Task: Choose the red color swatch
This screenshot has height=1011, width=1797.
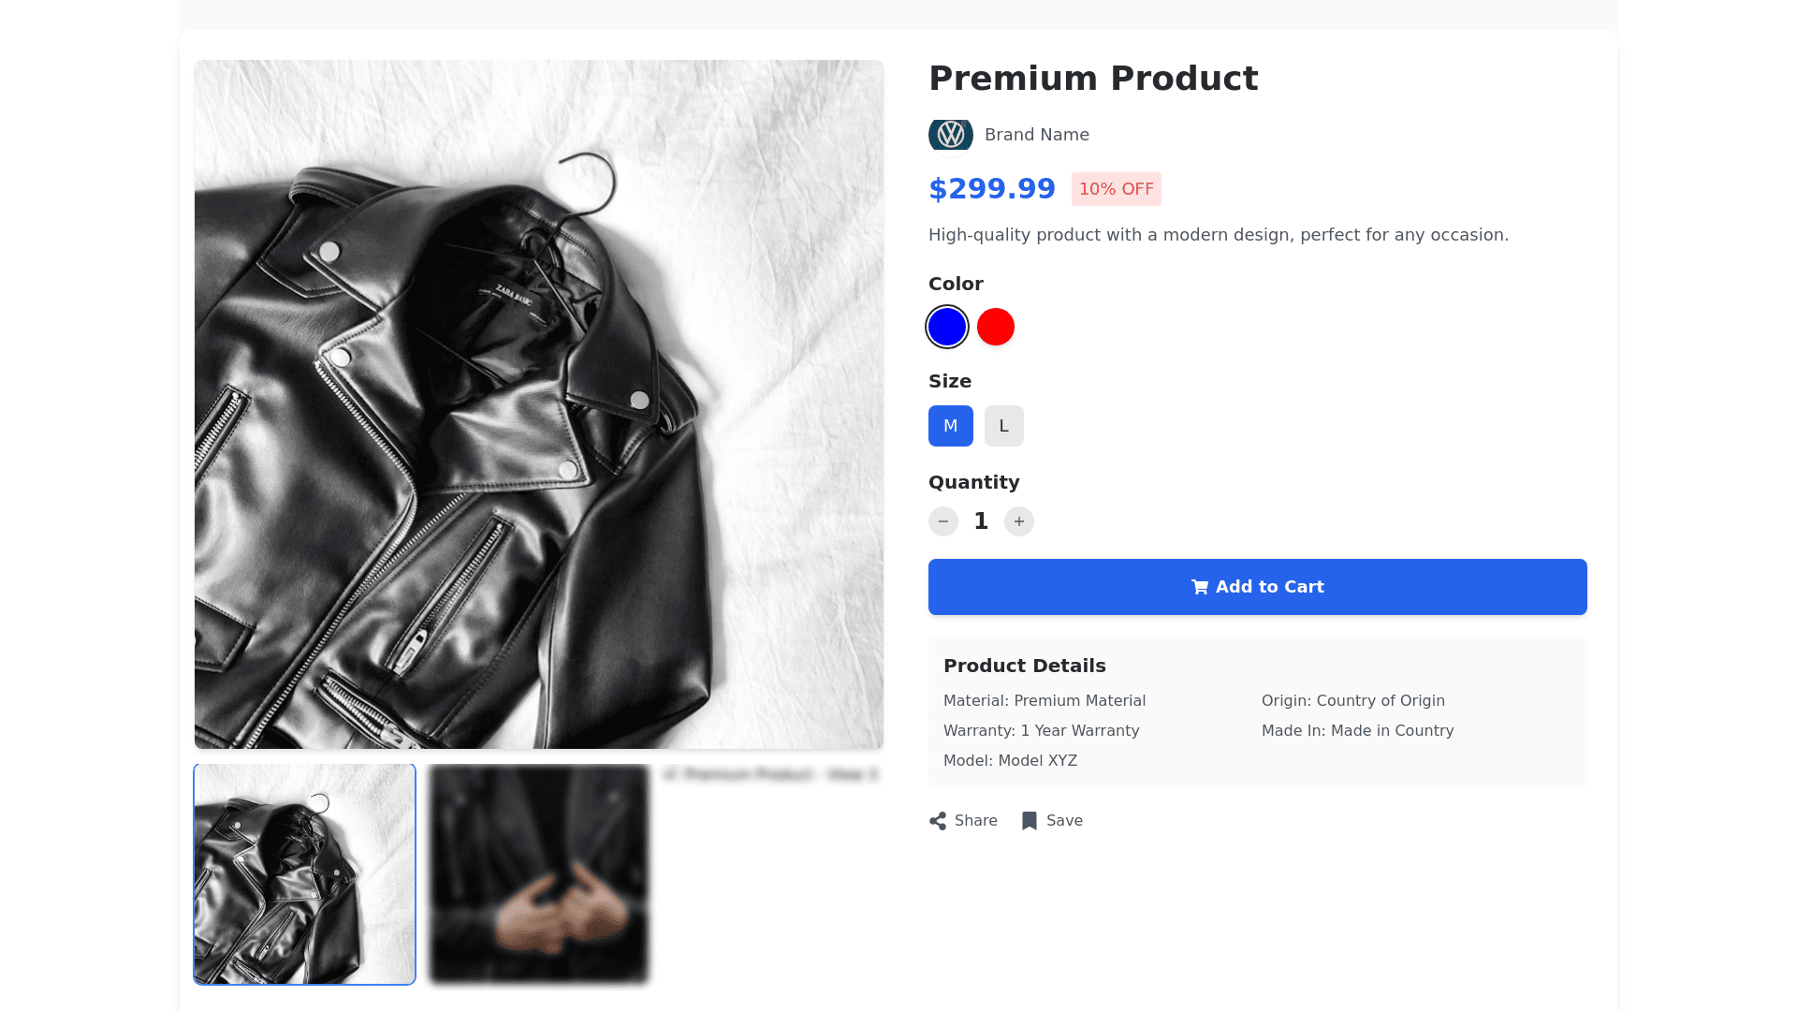Action: coord(996,327)
